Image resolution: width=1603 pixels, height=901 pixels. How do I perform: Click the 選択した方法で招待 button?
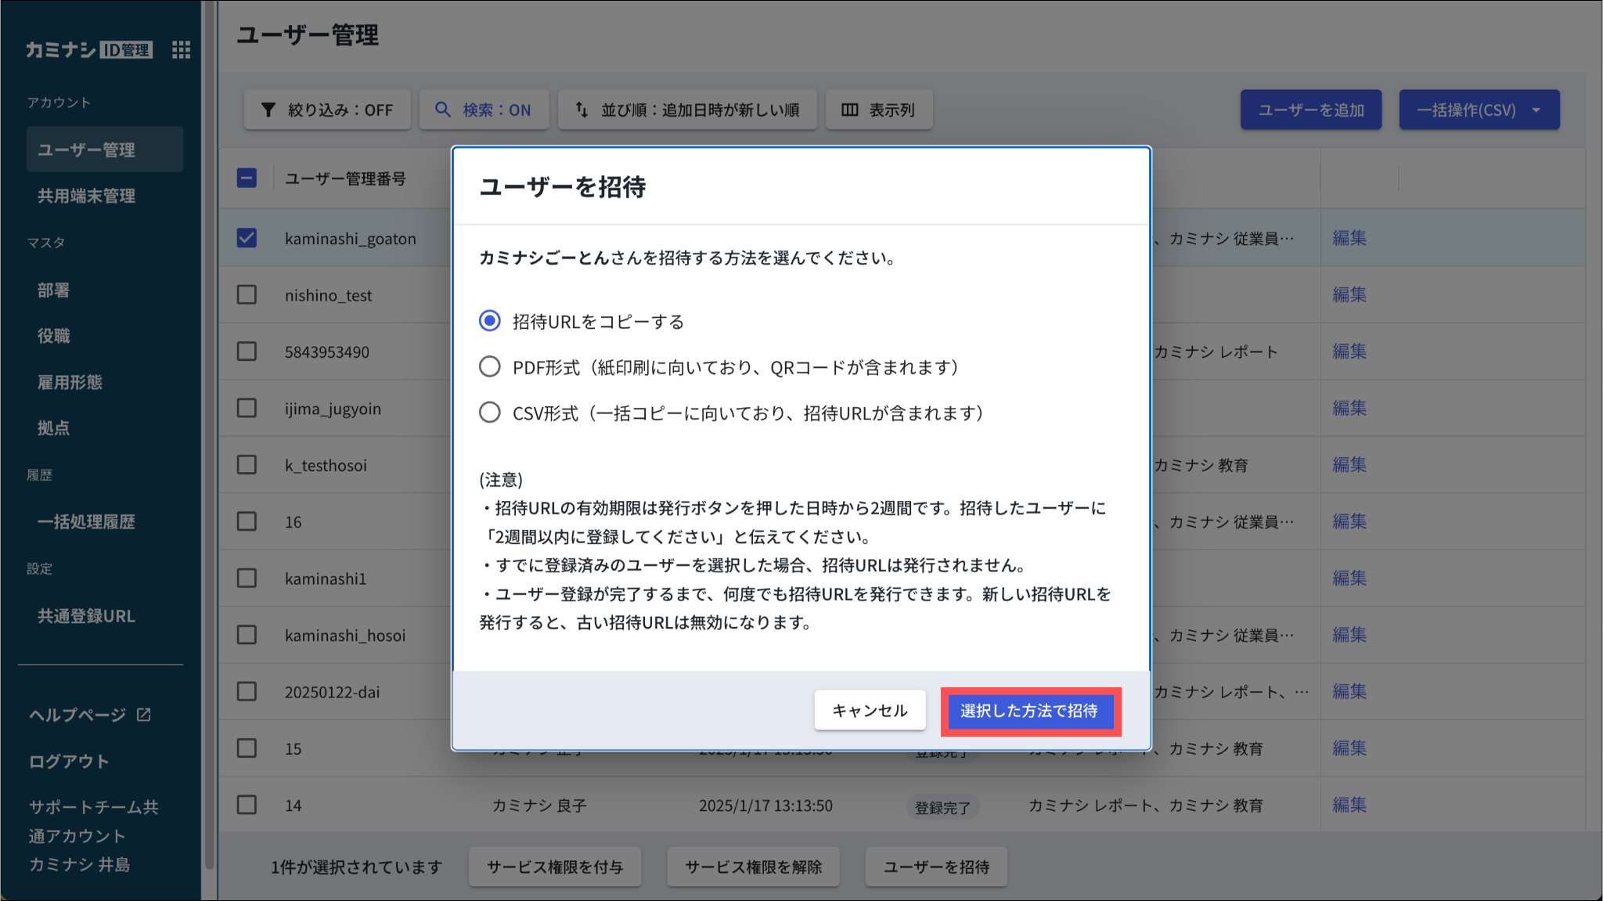point(1029,711)
